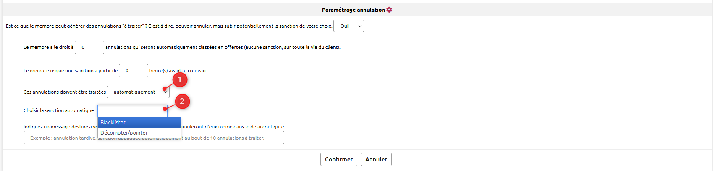Click the hours before slot field
This screenshot has width=713, height=171.
click(133, 71)
